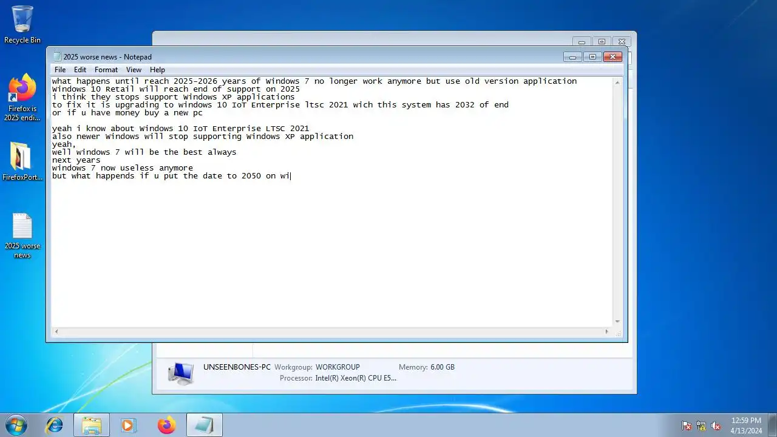
Task: Select the '2025 worse news' text file icon
Action: (x=22, y=236)
